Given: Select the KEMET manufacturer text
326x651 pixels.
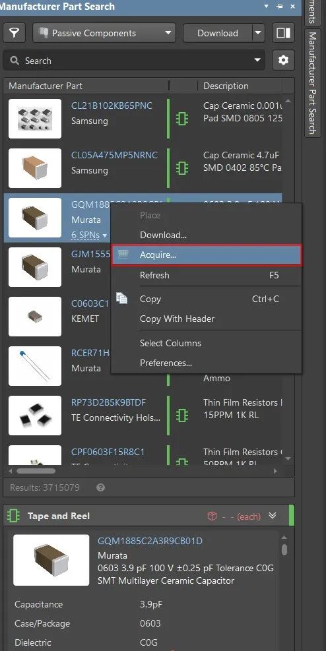Looking at the screenshot, I should coord(85,319).
